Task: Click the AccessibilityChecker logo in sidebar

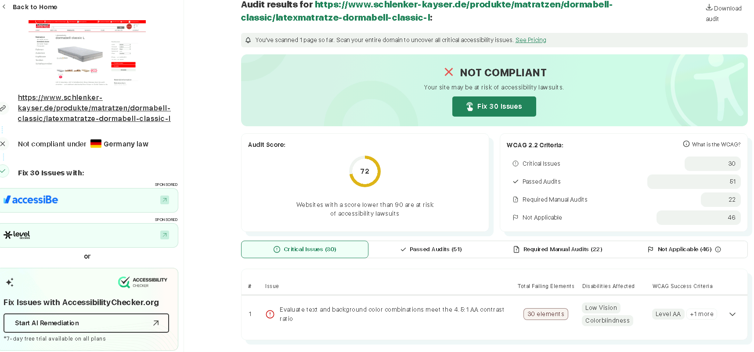Action: 143,282
